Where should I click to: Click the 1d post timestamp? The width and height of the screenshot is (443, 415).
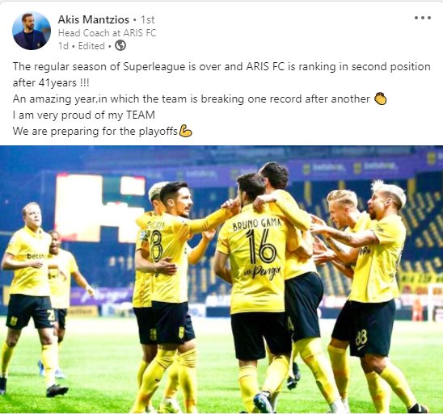[x=63, y=46]
